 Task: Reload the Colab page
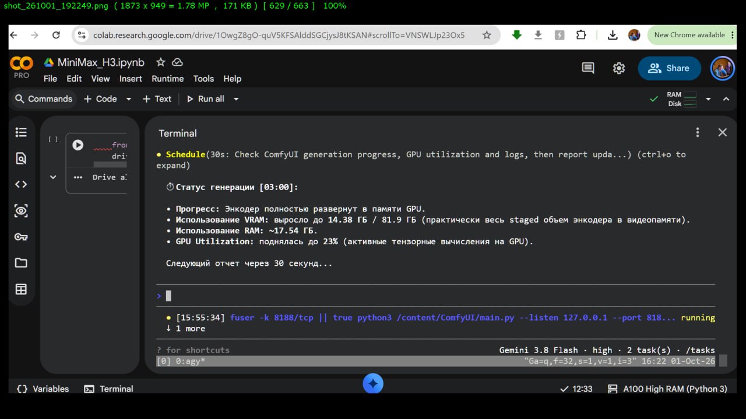(x=56, y=35)
